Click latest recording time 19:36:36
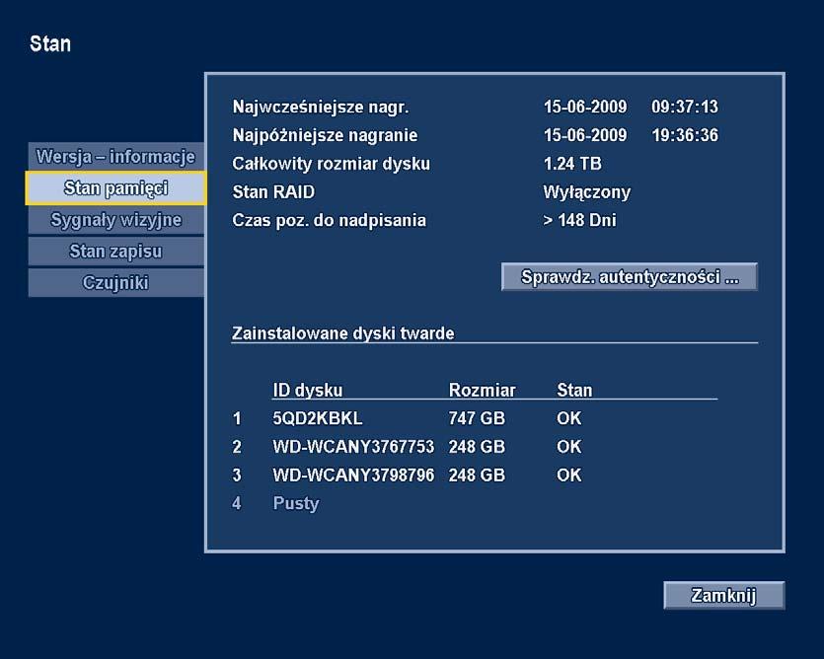This screenshot has width=824, height=659. (684, 135)
